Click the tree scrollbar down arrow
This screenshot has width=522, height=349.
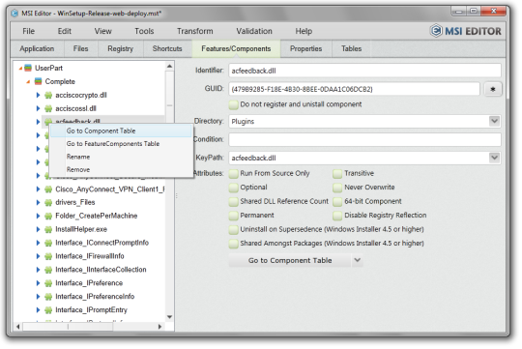click(169, 317)
